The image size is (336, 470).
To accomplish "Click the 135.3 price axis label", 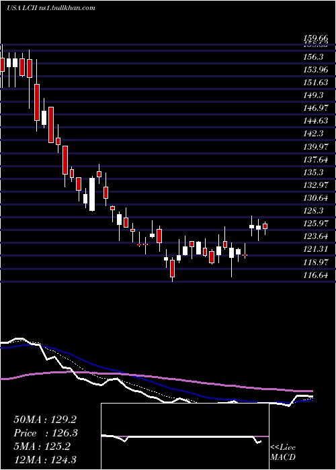I will pyautogui.click(x=314, y=173).
